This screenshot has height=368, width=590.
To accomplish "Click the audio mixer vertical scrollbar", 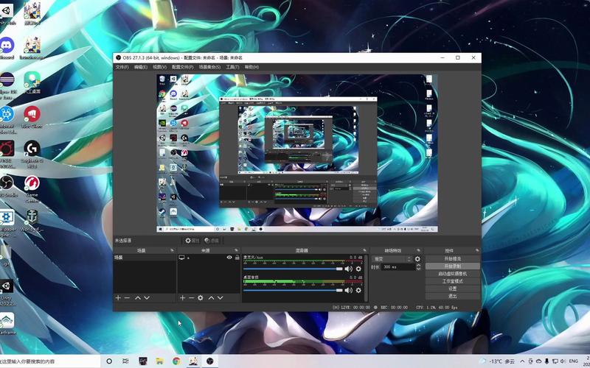I will tap(366, 278).
